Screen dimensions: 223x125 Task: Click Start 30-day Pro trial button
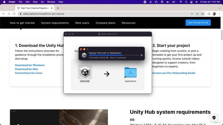coord(198,23)
